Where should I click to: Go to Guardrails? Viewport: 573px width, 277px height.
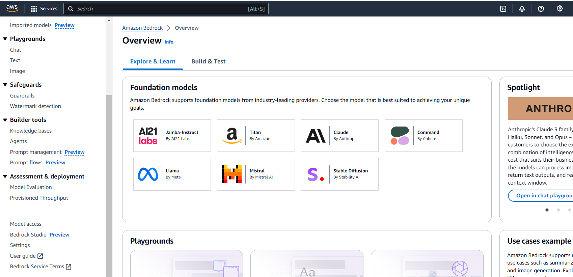[22, 96]
